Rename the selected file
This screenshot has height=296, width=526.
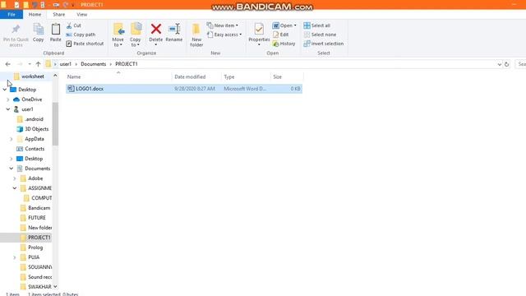coord(174,33)
